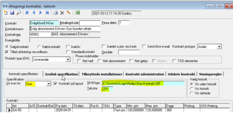The width and height of the screenshot is (233, 114).
Task: Click the Fra dato column header
Action: (x=64, y=106)
